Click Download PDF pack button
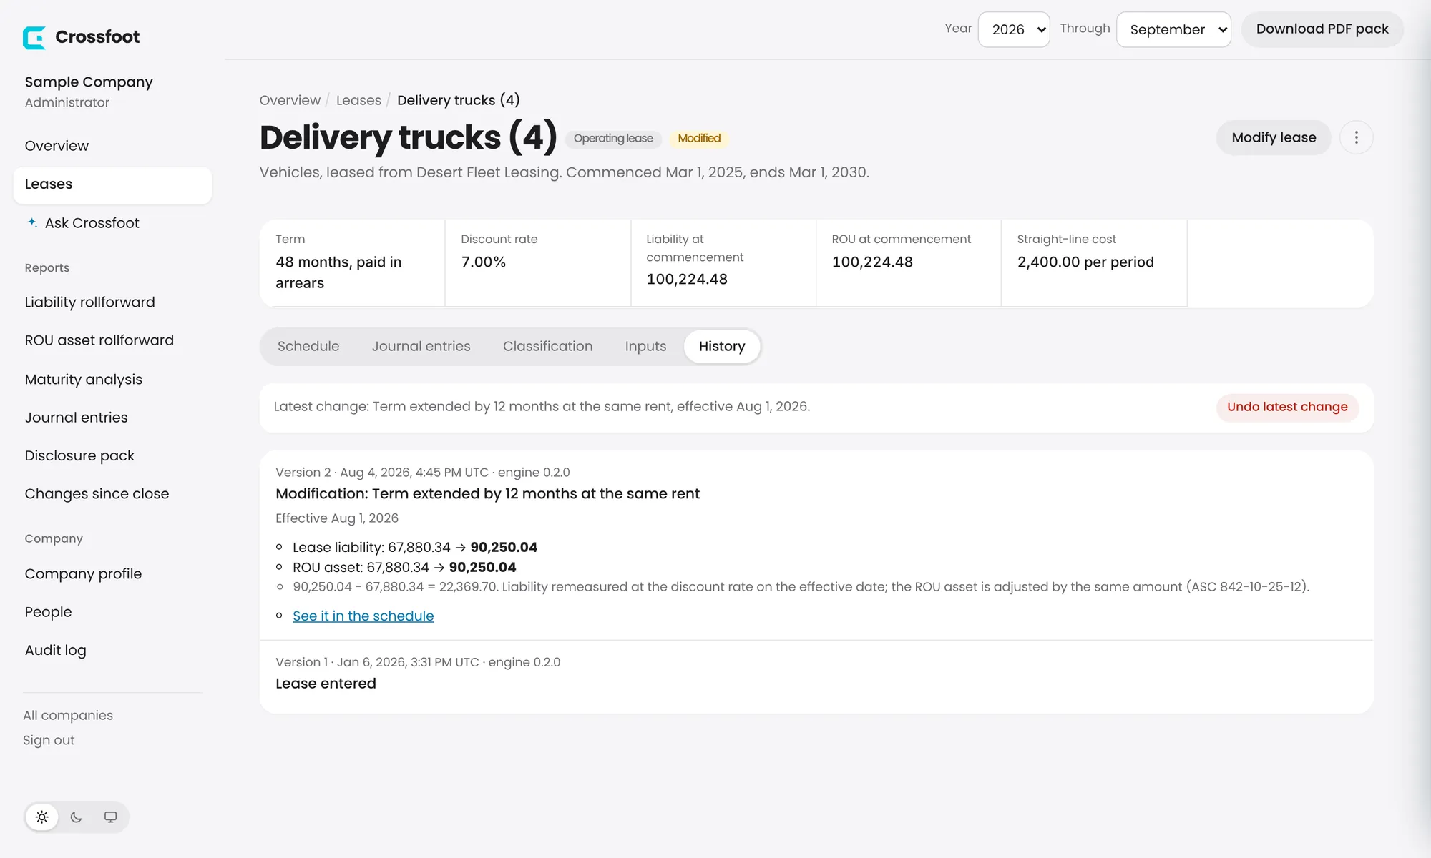The width and height of the screenshot is (1431, 858). (1322, 29)
